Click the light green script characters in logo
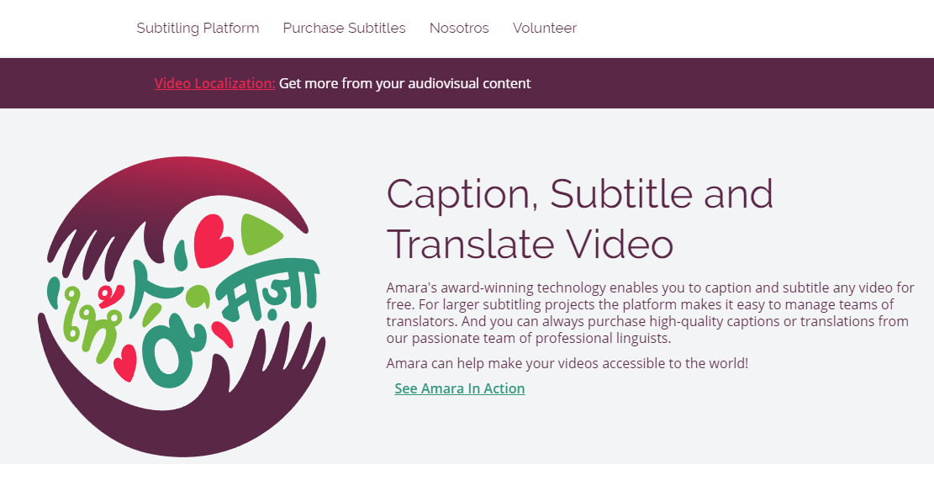The width and height of the screenshot is (934, 501). point(89,324)
